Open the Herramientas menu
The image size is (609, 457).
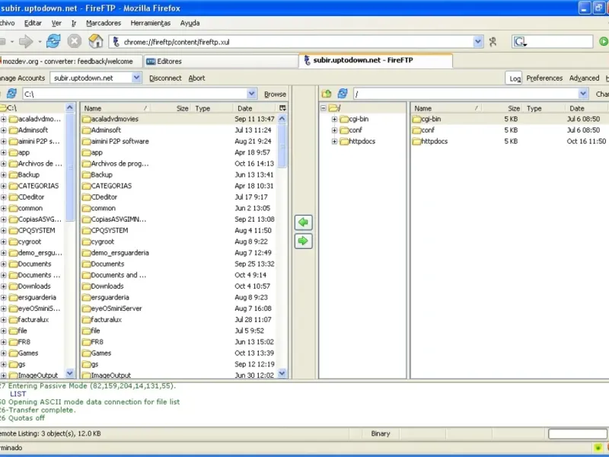click(x=150, y=23)
